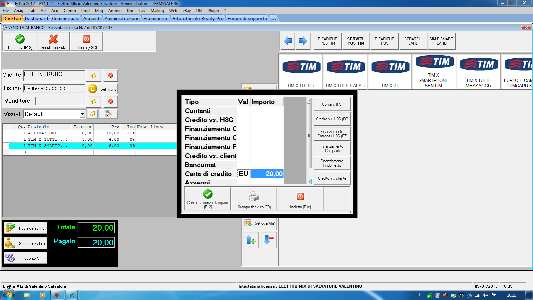This screenshot has width=533, height=300.
Task: Increase quantity with blue up arrow
Action: tap(251, 240)
